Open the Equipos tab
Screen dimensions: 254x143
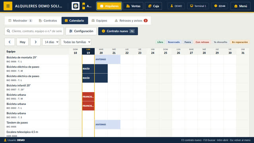click(x=99, y=21)
